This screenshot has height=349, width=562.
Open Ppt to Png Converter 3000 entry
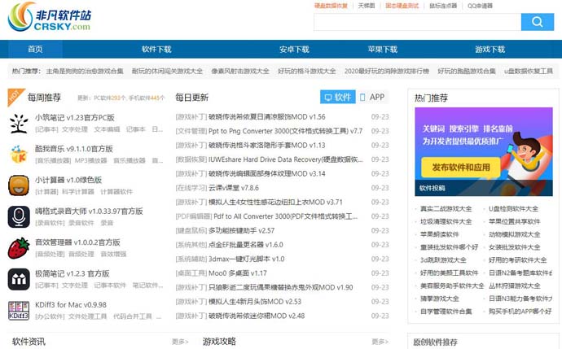pos(286,131)
